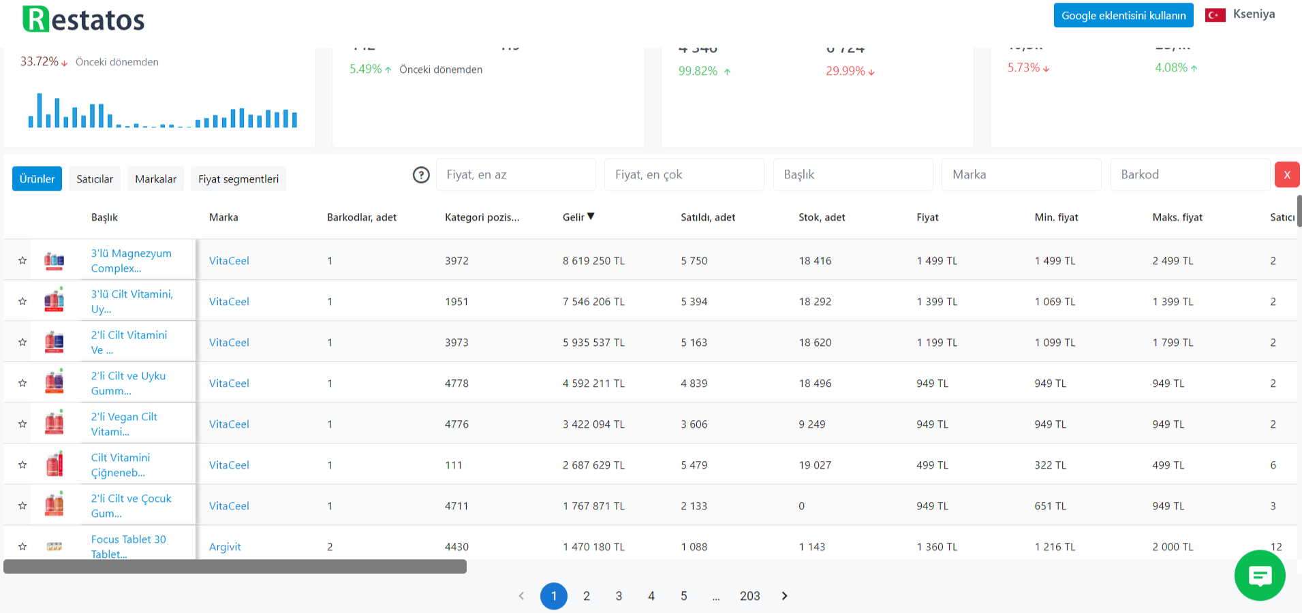Go to page 3
Viewport: 1302px width, 613px height.
(619, 596)
